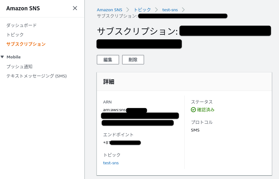Screen dimensions: 279x179
Task: Open the test-sns topic link in details
Action: tap(111, 163)
